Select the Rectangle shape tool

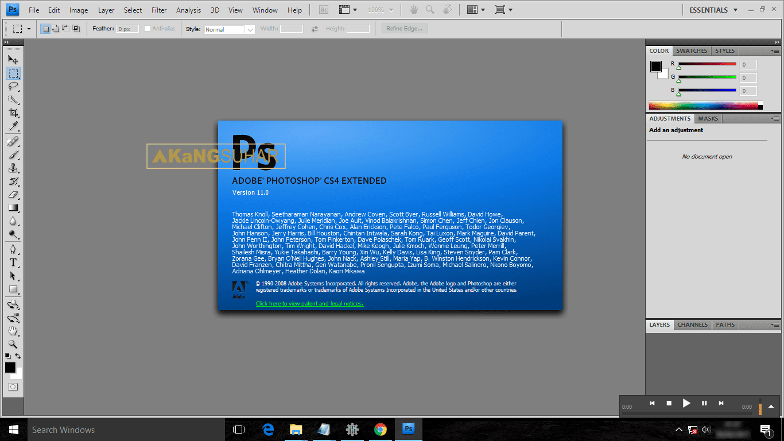(13, 289)
